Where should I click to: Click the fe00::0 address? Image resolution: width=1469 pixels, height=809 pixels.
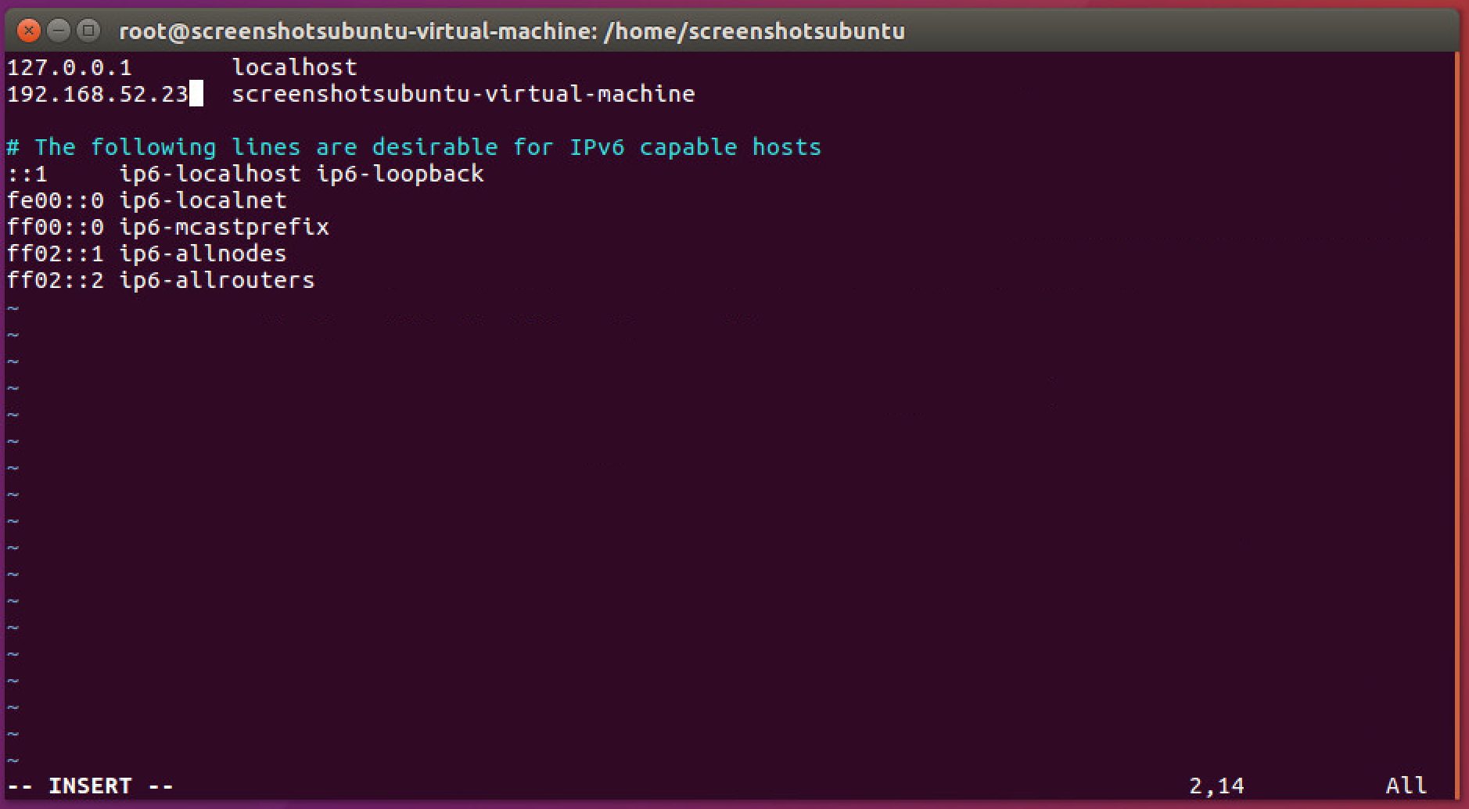pyautogui.click(x=55, y=200)
